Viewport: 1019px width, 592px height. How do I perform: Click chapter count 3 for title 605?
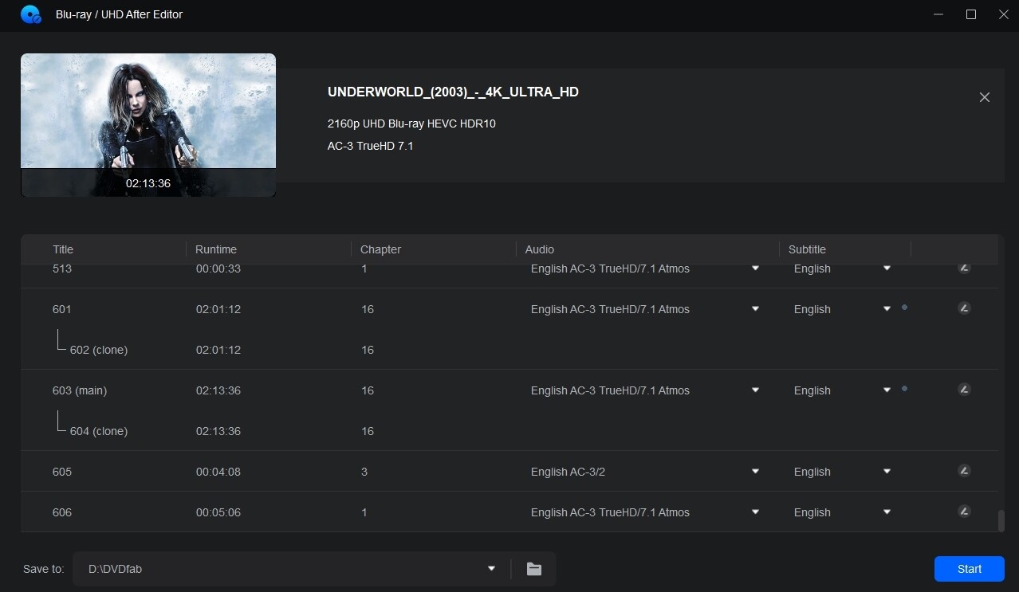364,472
